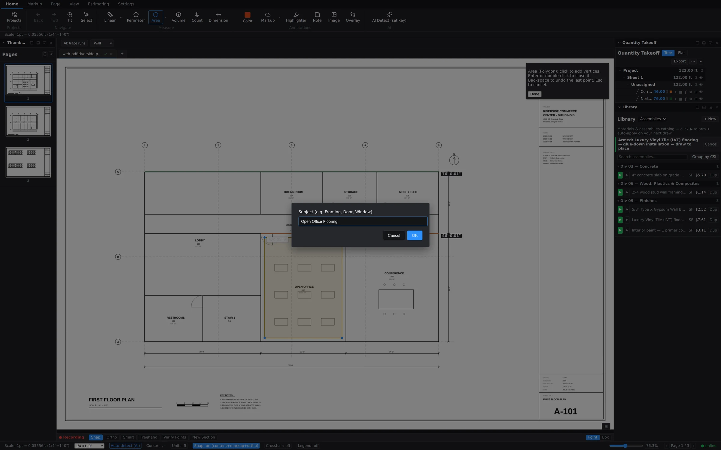Click the Group by CSI button

click(x=704, y=157)
